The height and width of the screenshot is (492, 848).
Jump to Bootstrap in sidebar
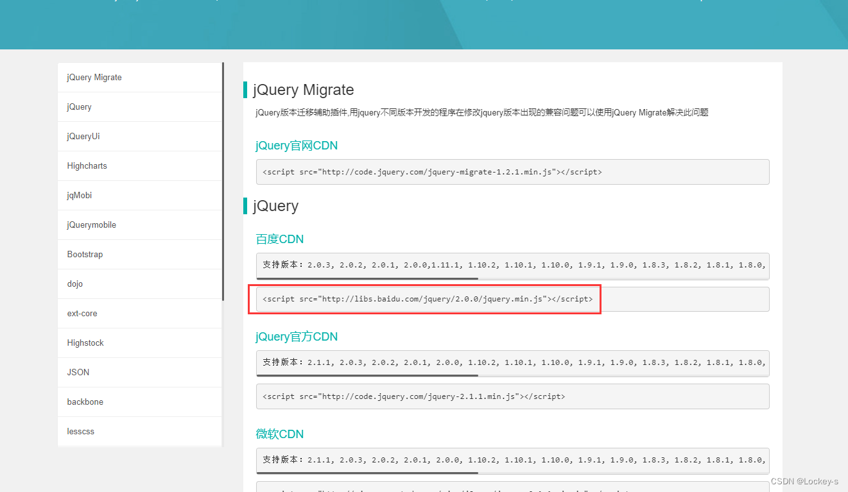[140, 255]
